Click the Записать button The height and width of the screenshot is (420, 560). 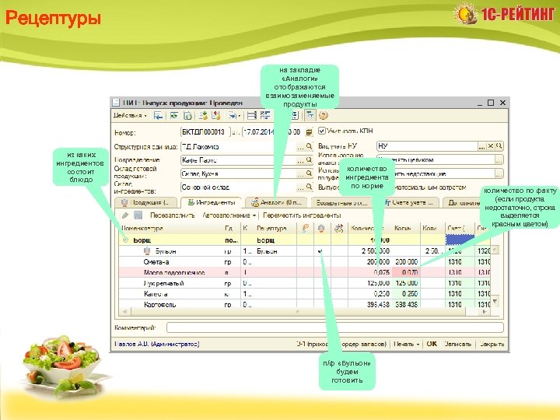pos(458,344)
